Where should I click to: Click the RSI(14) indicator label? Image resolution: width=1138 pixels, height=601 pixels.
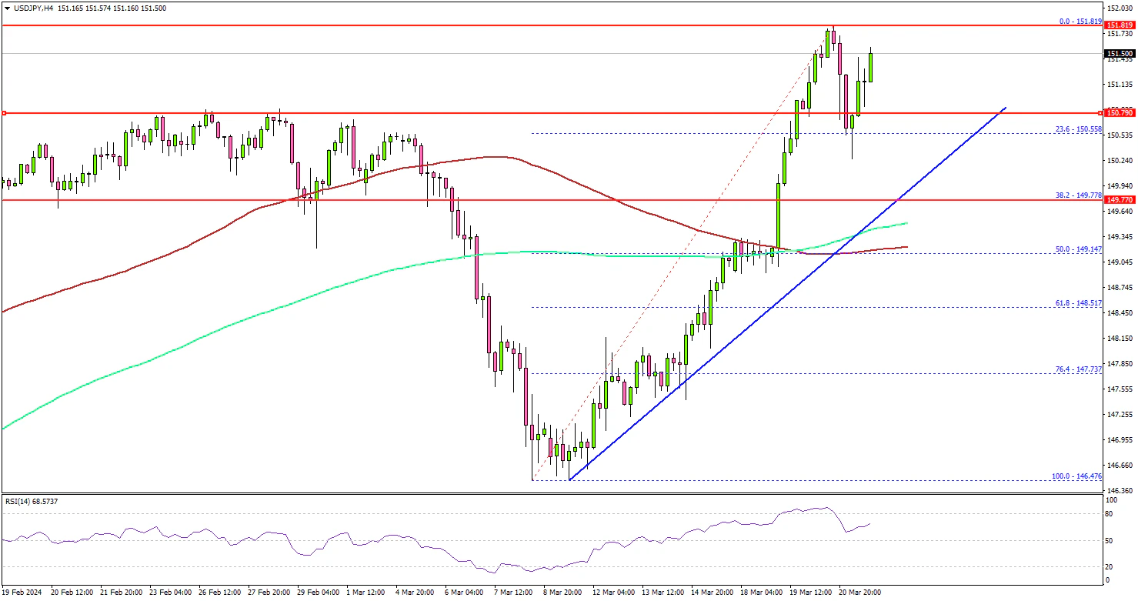click(x=31, y=501)
